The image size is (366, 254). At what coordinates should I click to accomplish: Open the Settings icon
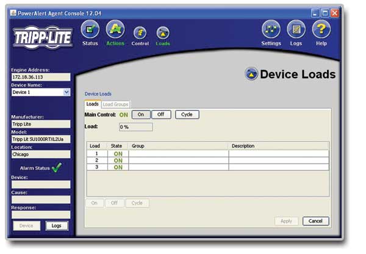pyautogui.click(x=271, y=31)
